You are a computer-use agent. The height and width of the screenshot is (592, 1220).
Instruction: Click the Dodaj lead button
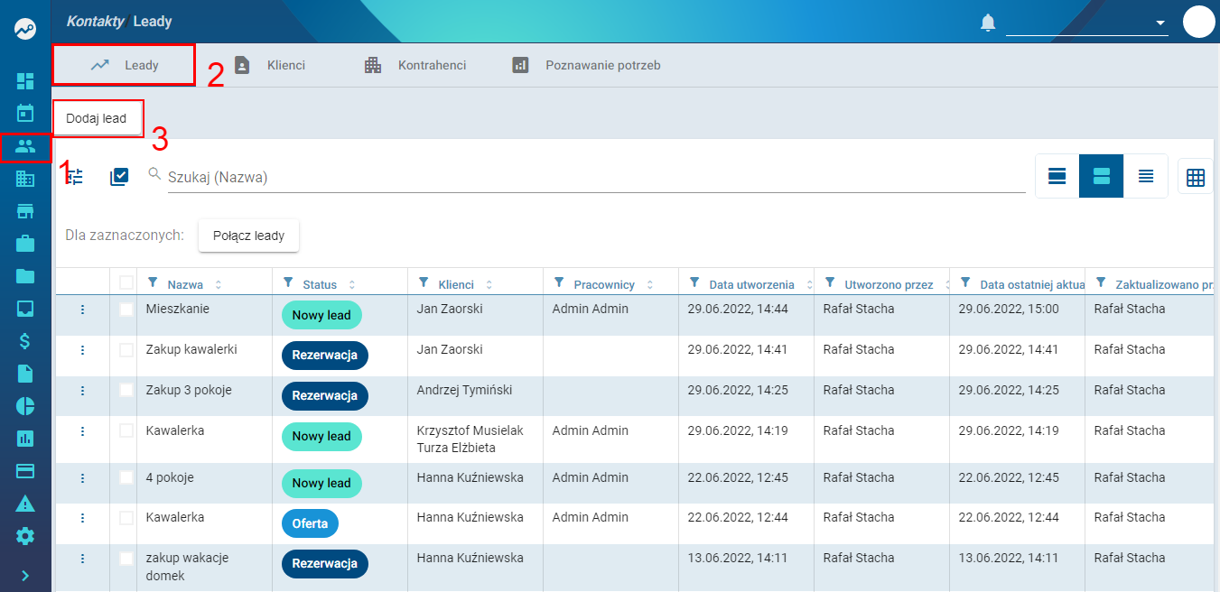tap(97, 119)
